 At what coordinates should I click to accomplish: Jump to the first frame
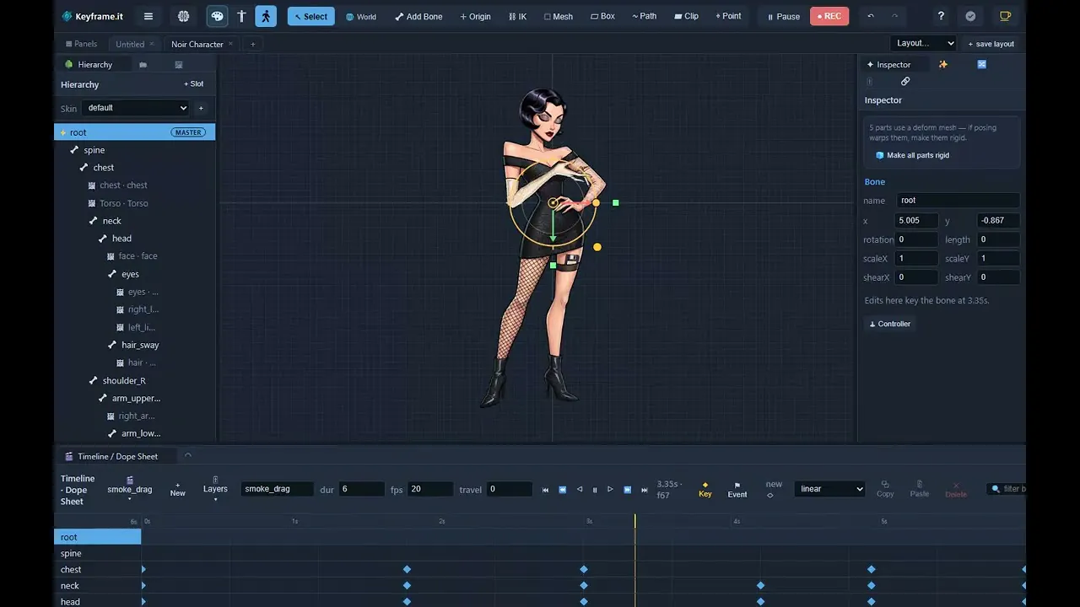coord(546,490)
